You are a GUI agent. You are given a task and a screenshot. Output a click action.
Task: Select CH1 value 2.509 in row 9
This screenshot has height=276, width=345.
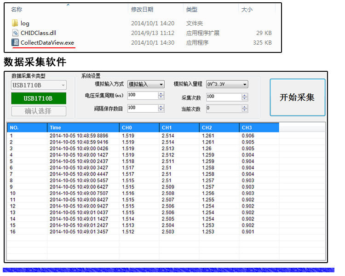click(168, 187)
